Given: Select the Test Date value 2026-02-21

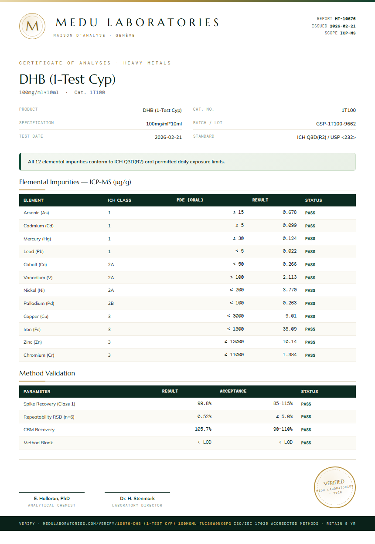Looking at the screenshot, I should [168, 137].
